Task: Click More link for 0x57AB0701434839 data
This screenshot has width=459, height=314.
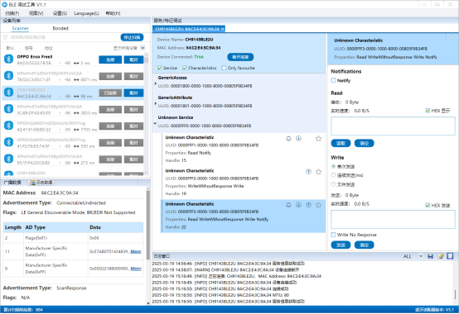Action: pyautogui.click(x=136, y=251)
